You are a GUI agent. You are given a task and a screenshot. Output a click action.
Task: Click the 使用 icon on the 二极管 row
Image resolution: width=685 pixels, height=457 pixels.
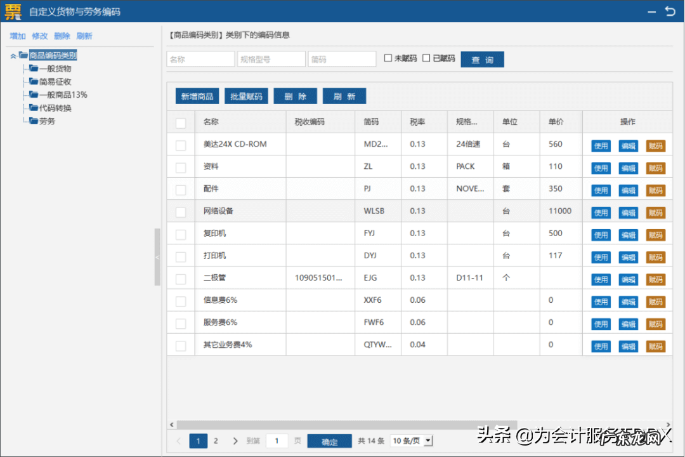pos(600,279)
